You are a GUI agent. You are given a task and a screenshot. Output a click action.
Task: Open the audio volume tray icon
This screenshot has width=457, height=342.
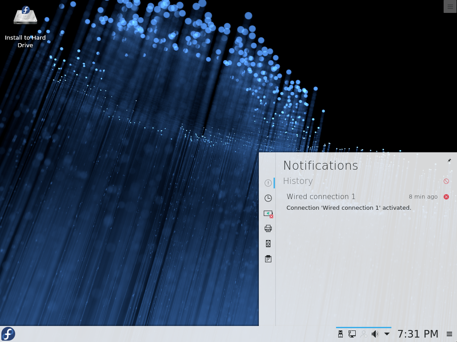tap(375, 334)
